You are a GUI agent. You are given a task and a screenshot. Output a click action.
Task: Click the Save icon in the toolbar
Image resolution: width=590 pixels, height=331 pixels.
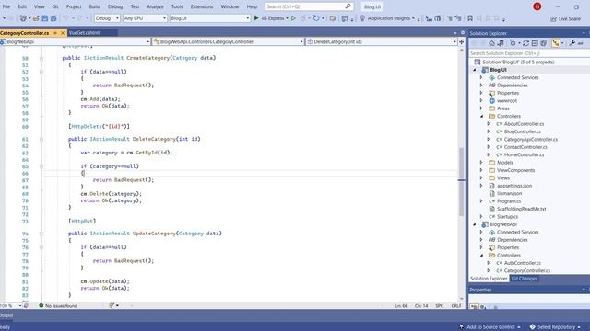click(x=45, y=18)
